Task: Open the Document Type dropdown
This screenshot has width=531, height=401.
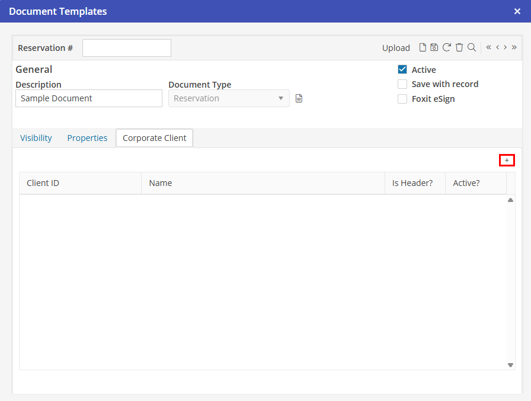Action: pos(229,98)
